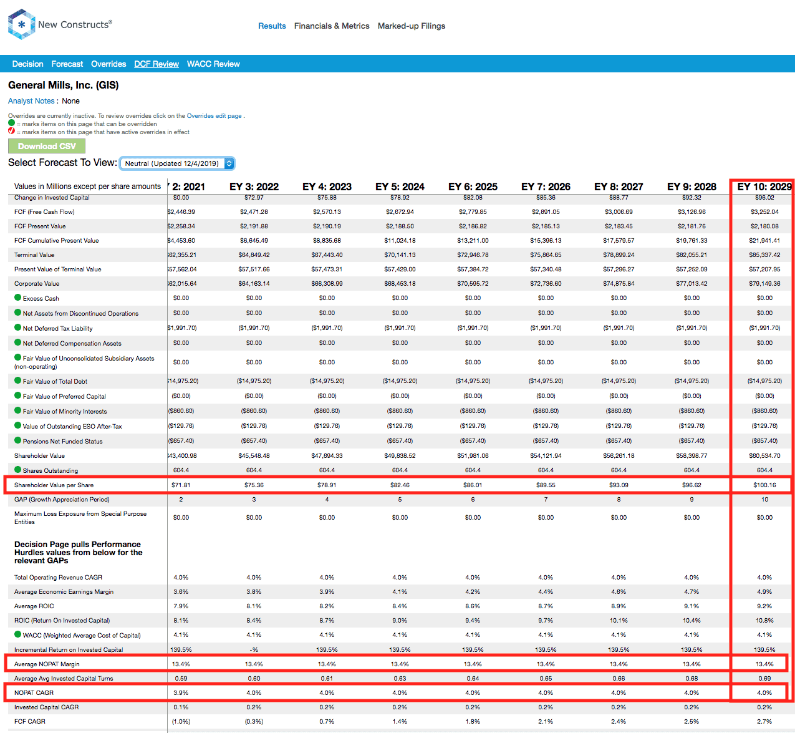Select the Average NOPAT Margin row label
Viewport: 795px width, 733px height.
click(47, 664)
